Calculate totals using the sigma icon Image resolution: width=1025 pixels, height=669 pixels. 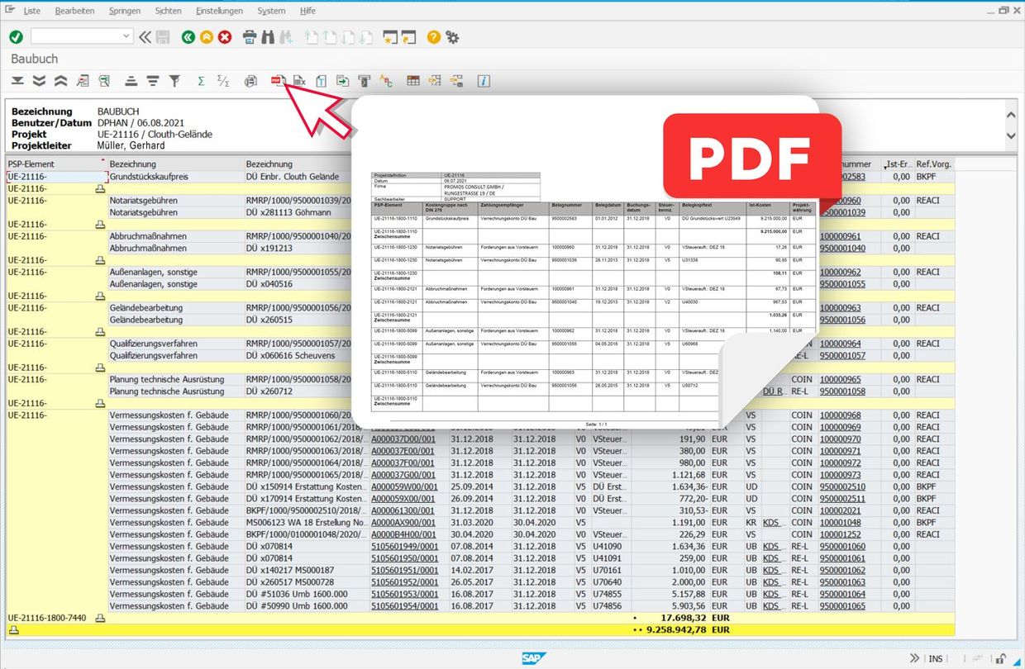click(x=200, y=80)
